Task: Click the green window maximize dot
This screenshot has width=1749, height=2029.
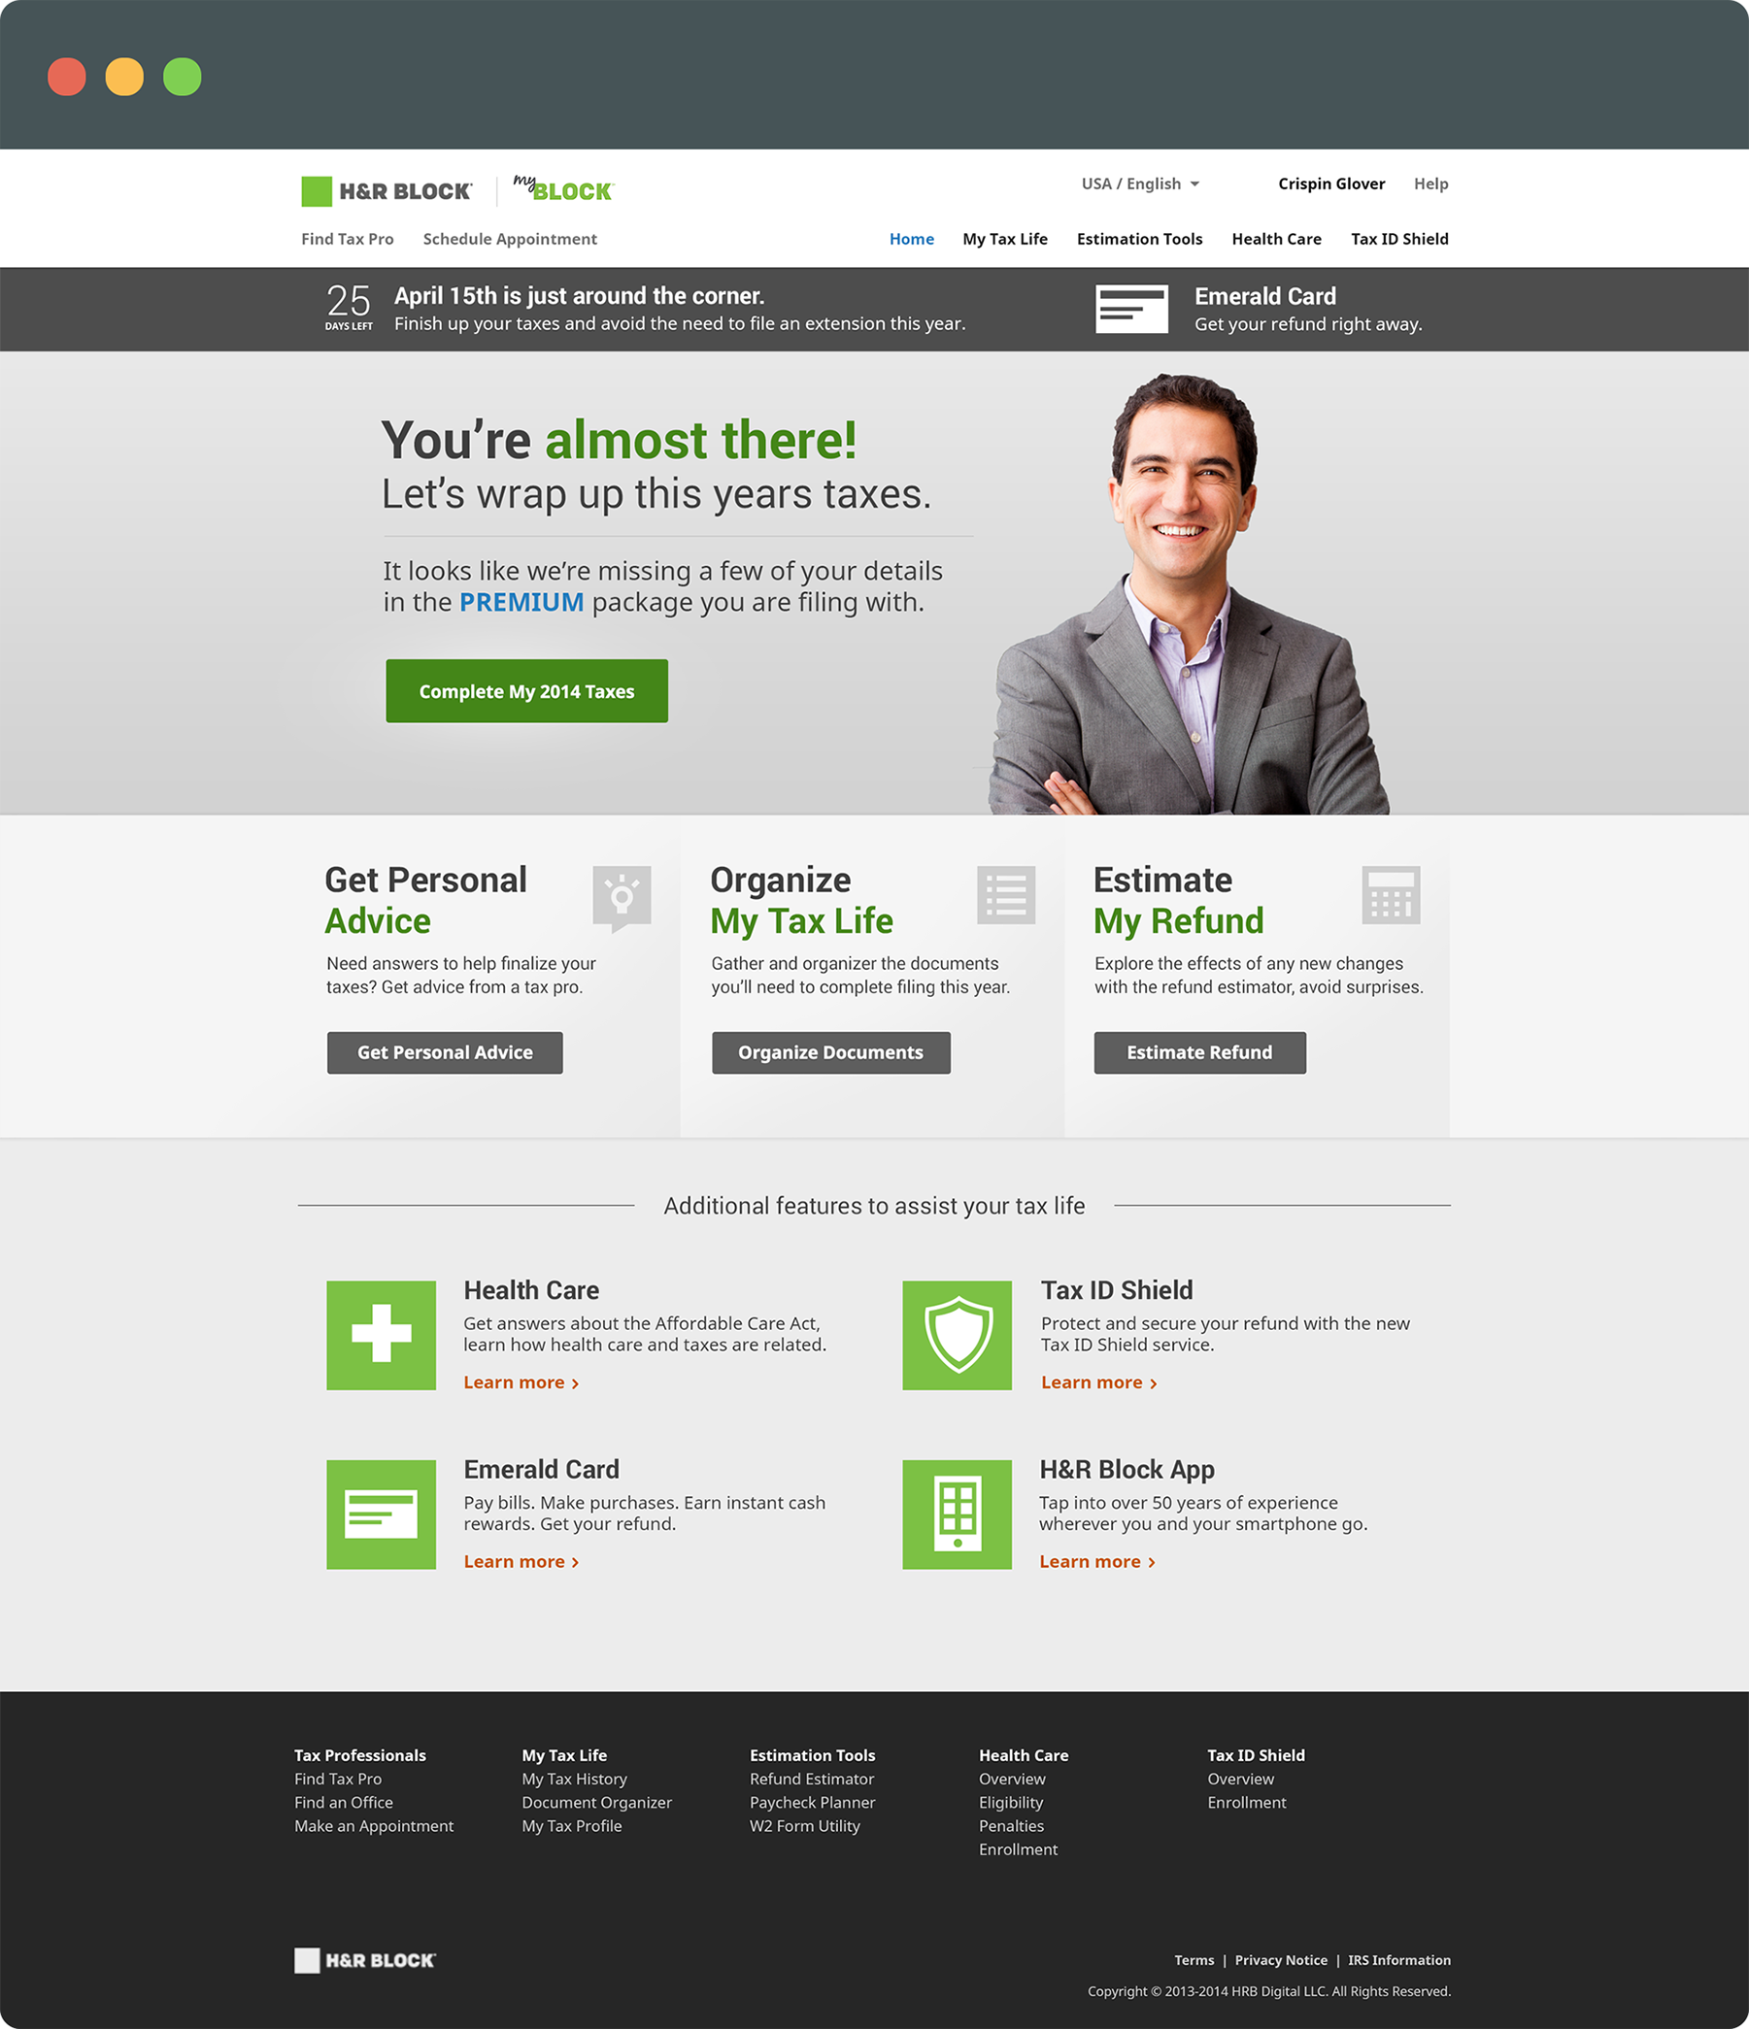Action: [183, 77]
